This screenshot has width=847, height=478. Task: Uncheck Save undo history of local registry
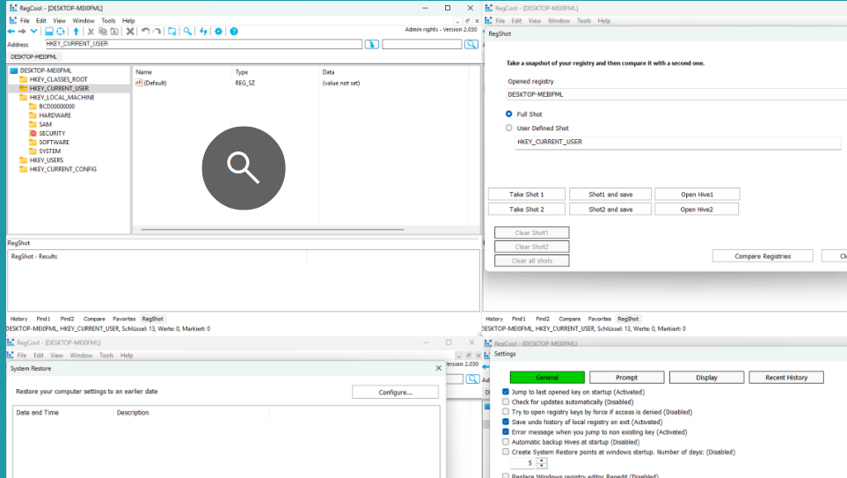506,422
